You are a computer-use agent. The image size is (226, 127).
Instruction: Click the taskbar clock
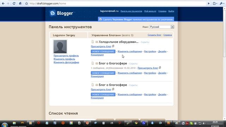coord(215,124)
